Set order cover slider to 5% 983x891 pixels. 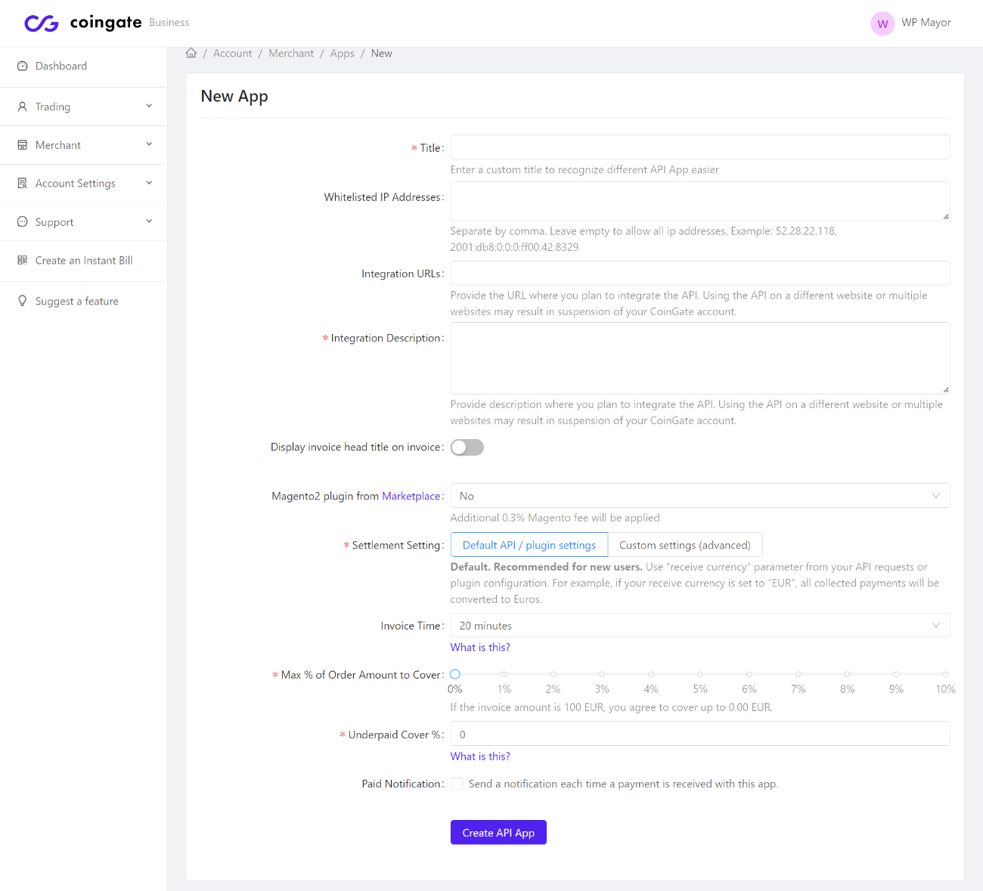[x=700, y=674]
